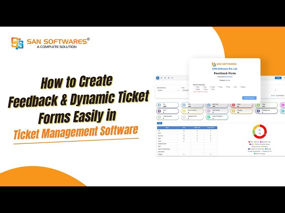
Task: Open the red Open tickets card icon
Action: pos(233,105)
